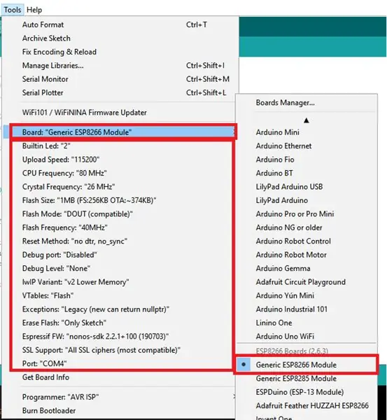The width and height of the screenshot is (387, 420).
Task: Expand the Port COM4 option
Action: tap(120, 364)
